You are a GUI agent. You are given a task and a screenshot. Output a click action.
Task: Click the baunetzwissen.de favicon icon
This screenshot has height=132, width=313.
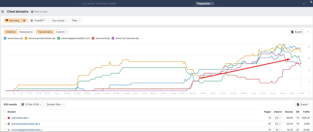point(9,124)
